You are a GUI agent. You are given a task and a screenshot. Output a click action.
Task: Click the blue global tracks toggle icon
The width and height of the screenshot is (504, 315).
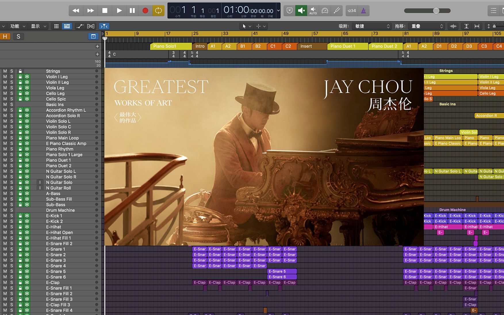93,36
